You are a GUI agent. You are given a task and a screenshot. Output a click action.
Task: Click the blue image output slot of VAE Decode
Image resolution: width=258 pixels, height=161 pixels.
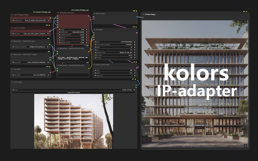click(137, 17)
